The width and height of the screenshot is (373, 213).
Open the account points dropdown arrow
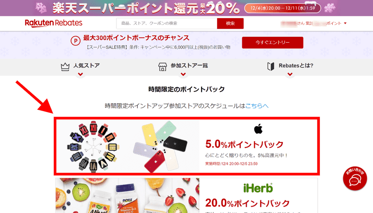(345, 23)
